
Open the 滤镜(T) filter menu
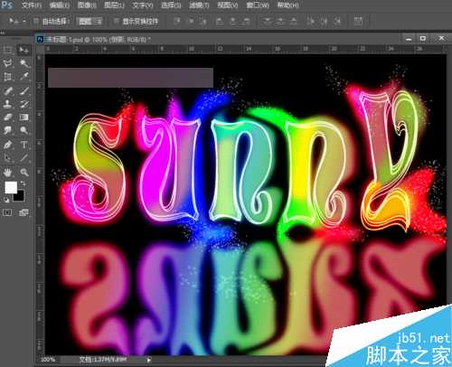pyautogui.click(x=199, y=5)
